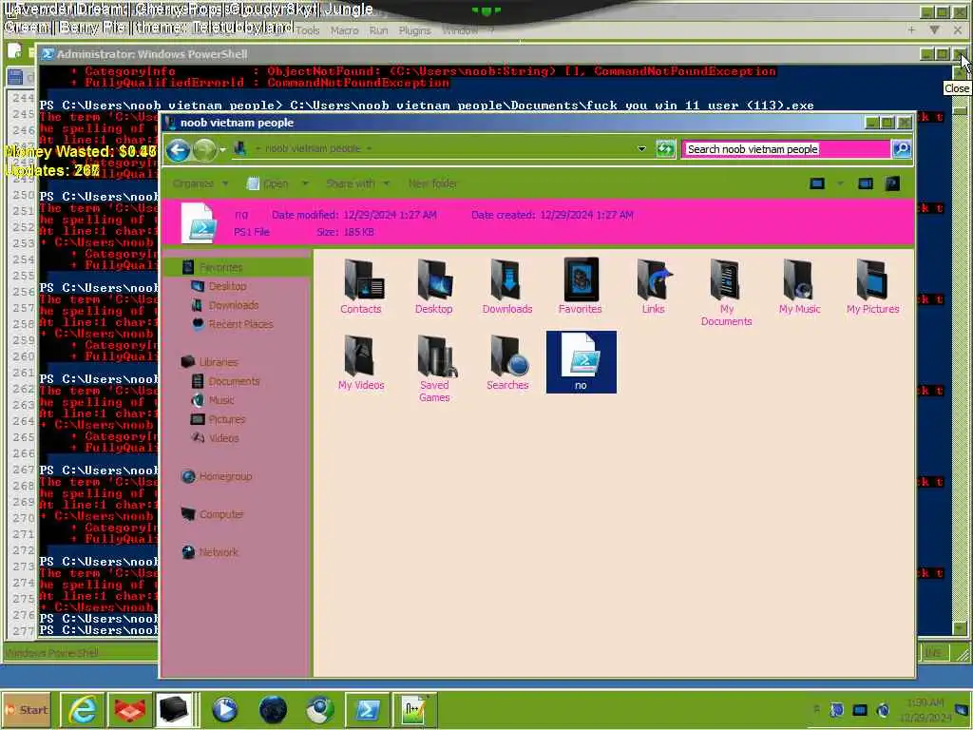
Task: Click the red fox taskbar icon
Action: click(x=129, y=710)
